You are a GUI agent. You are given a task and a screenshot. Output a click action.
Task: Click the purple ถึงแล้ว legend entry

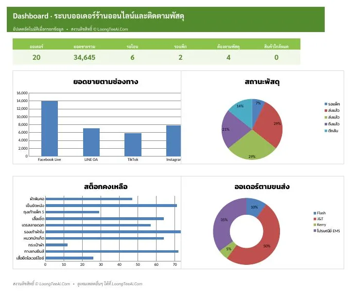(332, 124)
